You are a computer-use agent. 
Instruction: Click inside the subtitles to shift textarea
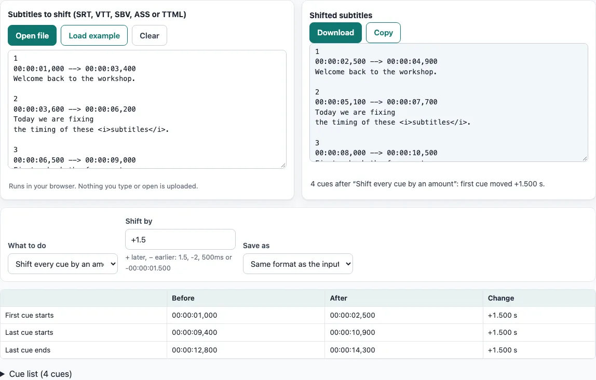tap(147, 109)
